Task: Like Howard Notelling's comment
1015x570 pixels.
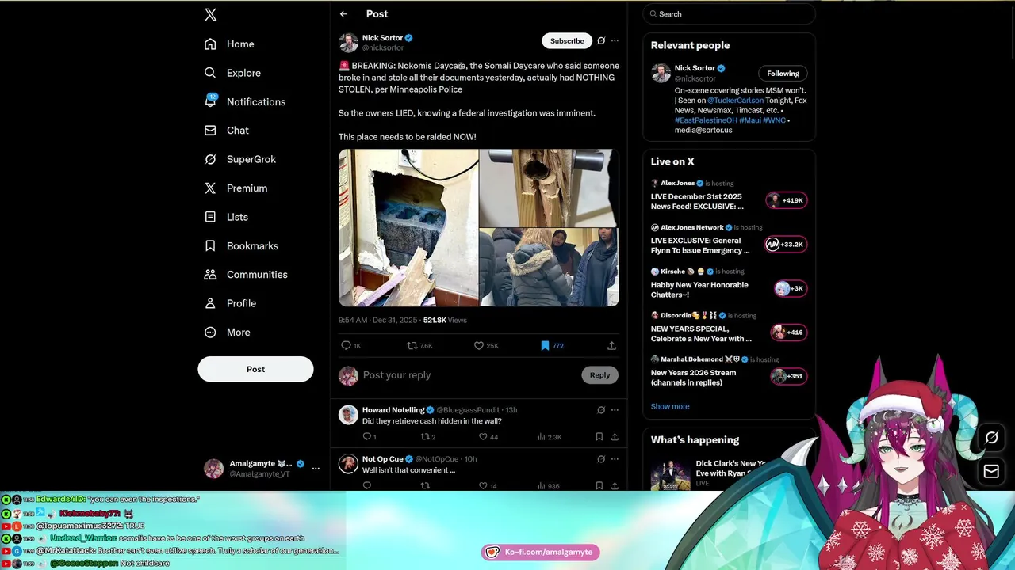Action: click(488, 437)
